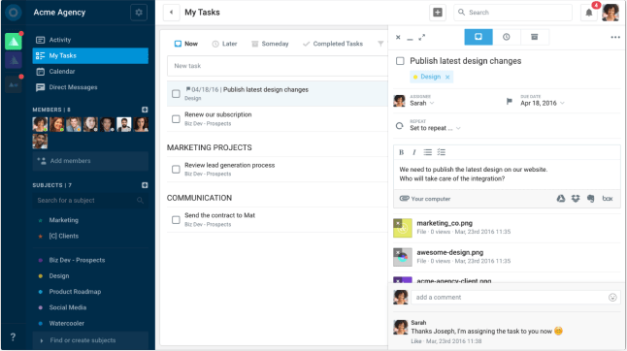627x351 pixels.
Task: Open workspace settings gear icon
Action: tap(139, 13)
